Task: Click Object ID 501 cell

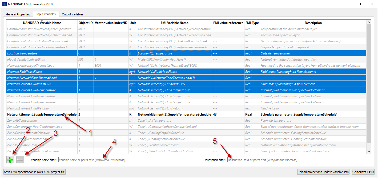Action: coord(86,60)
